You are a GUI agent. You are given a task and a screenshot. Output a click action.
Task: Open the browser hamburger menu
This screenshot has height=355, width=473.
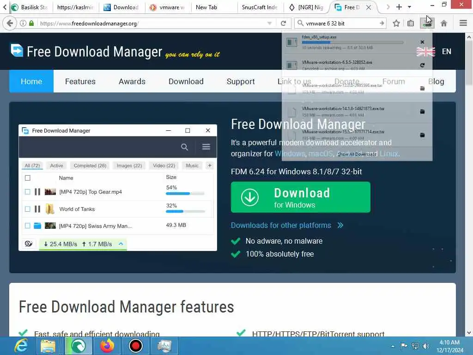[463, 23]
